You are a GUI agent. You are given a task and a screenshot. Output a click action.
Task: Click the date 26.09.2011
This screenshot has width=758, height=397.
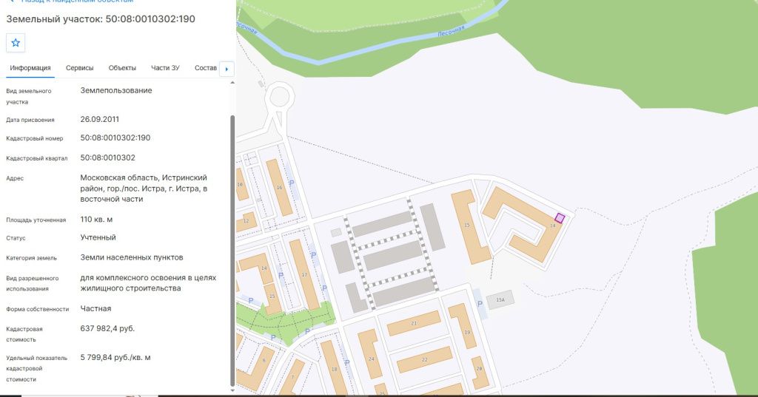[x=100, y=119]
